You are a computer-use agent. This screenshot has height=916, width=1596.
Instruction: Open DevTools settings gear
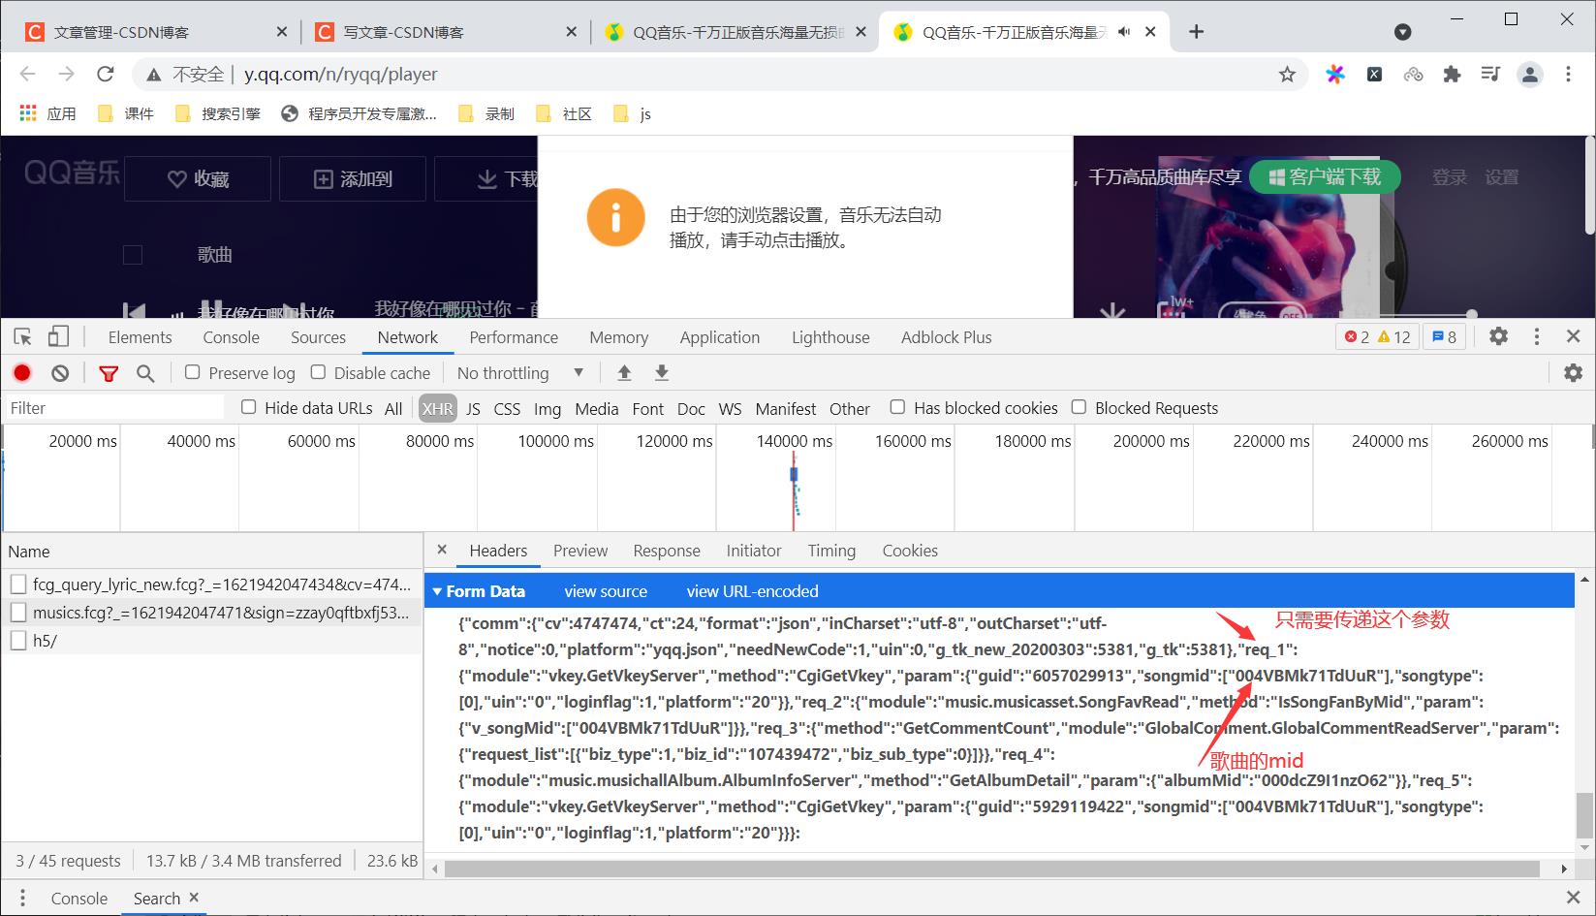click(1498, 336)
